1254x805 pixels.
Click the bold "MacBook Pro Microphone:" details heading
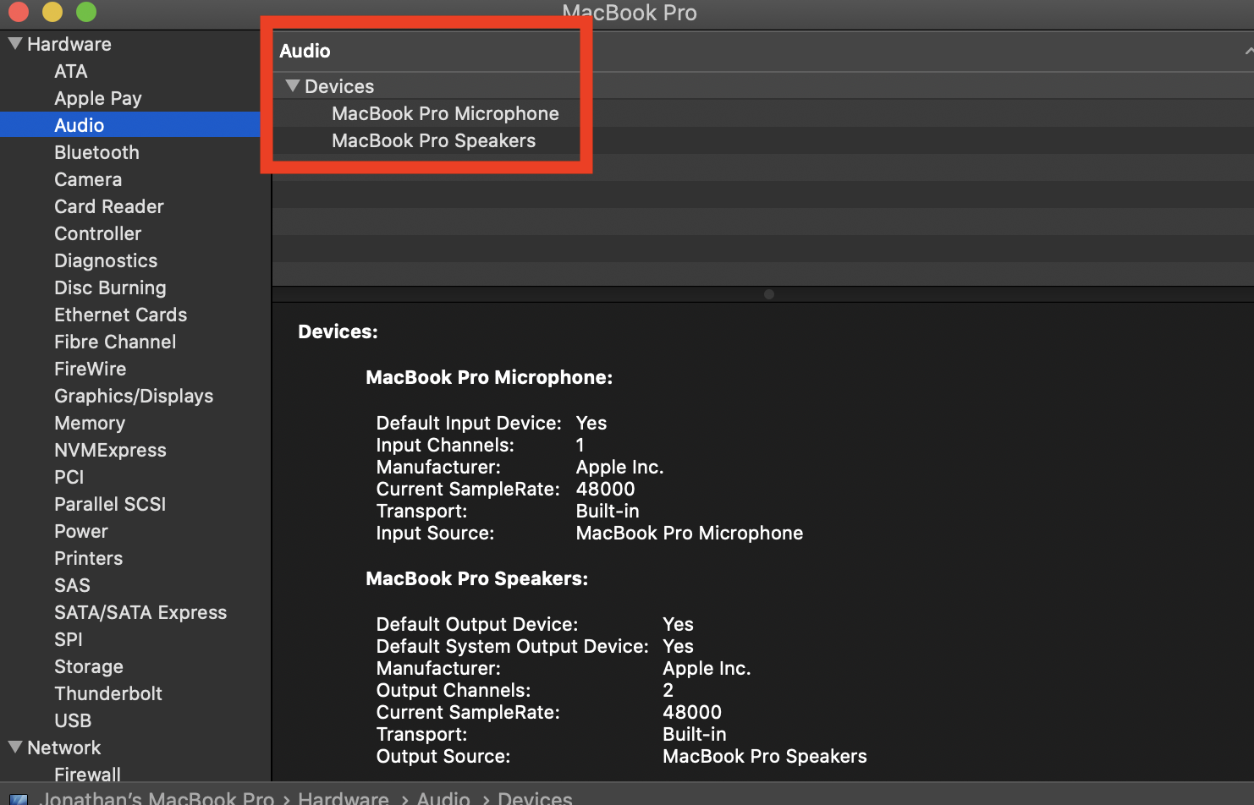coord(489,377)
